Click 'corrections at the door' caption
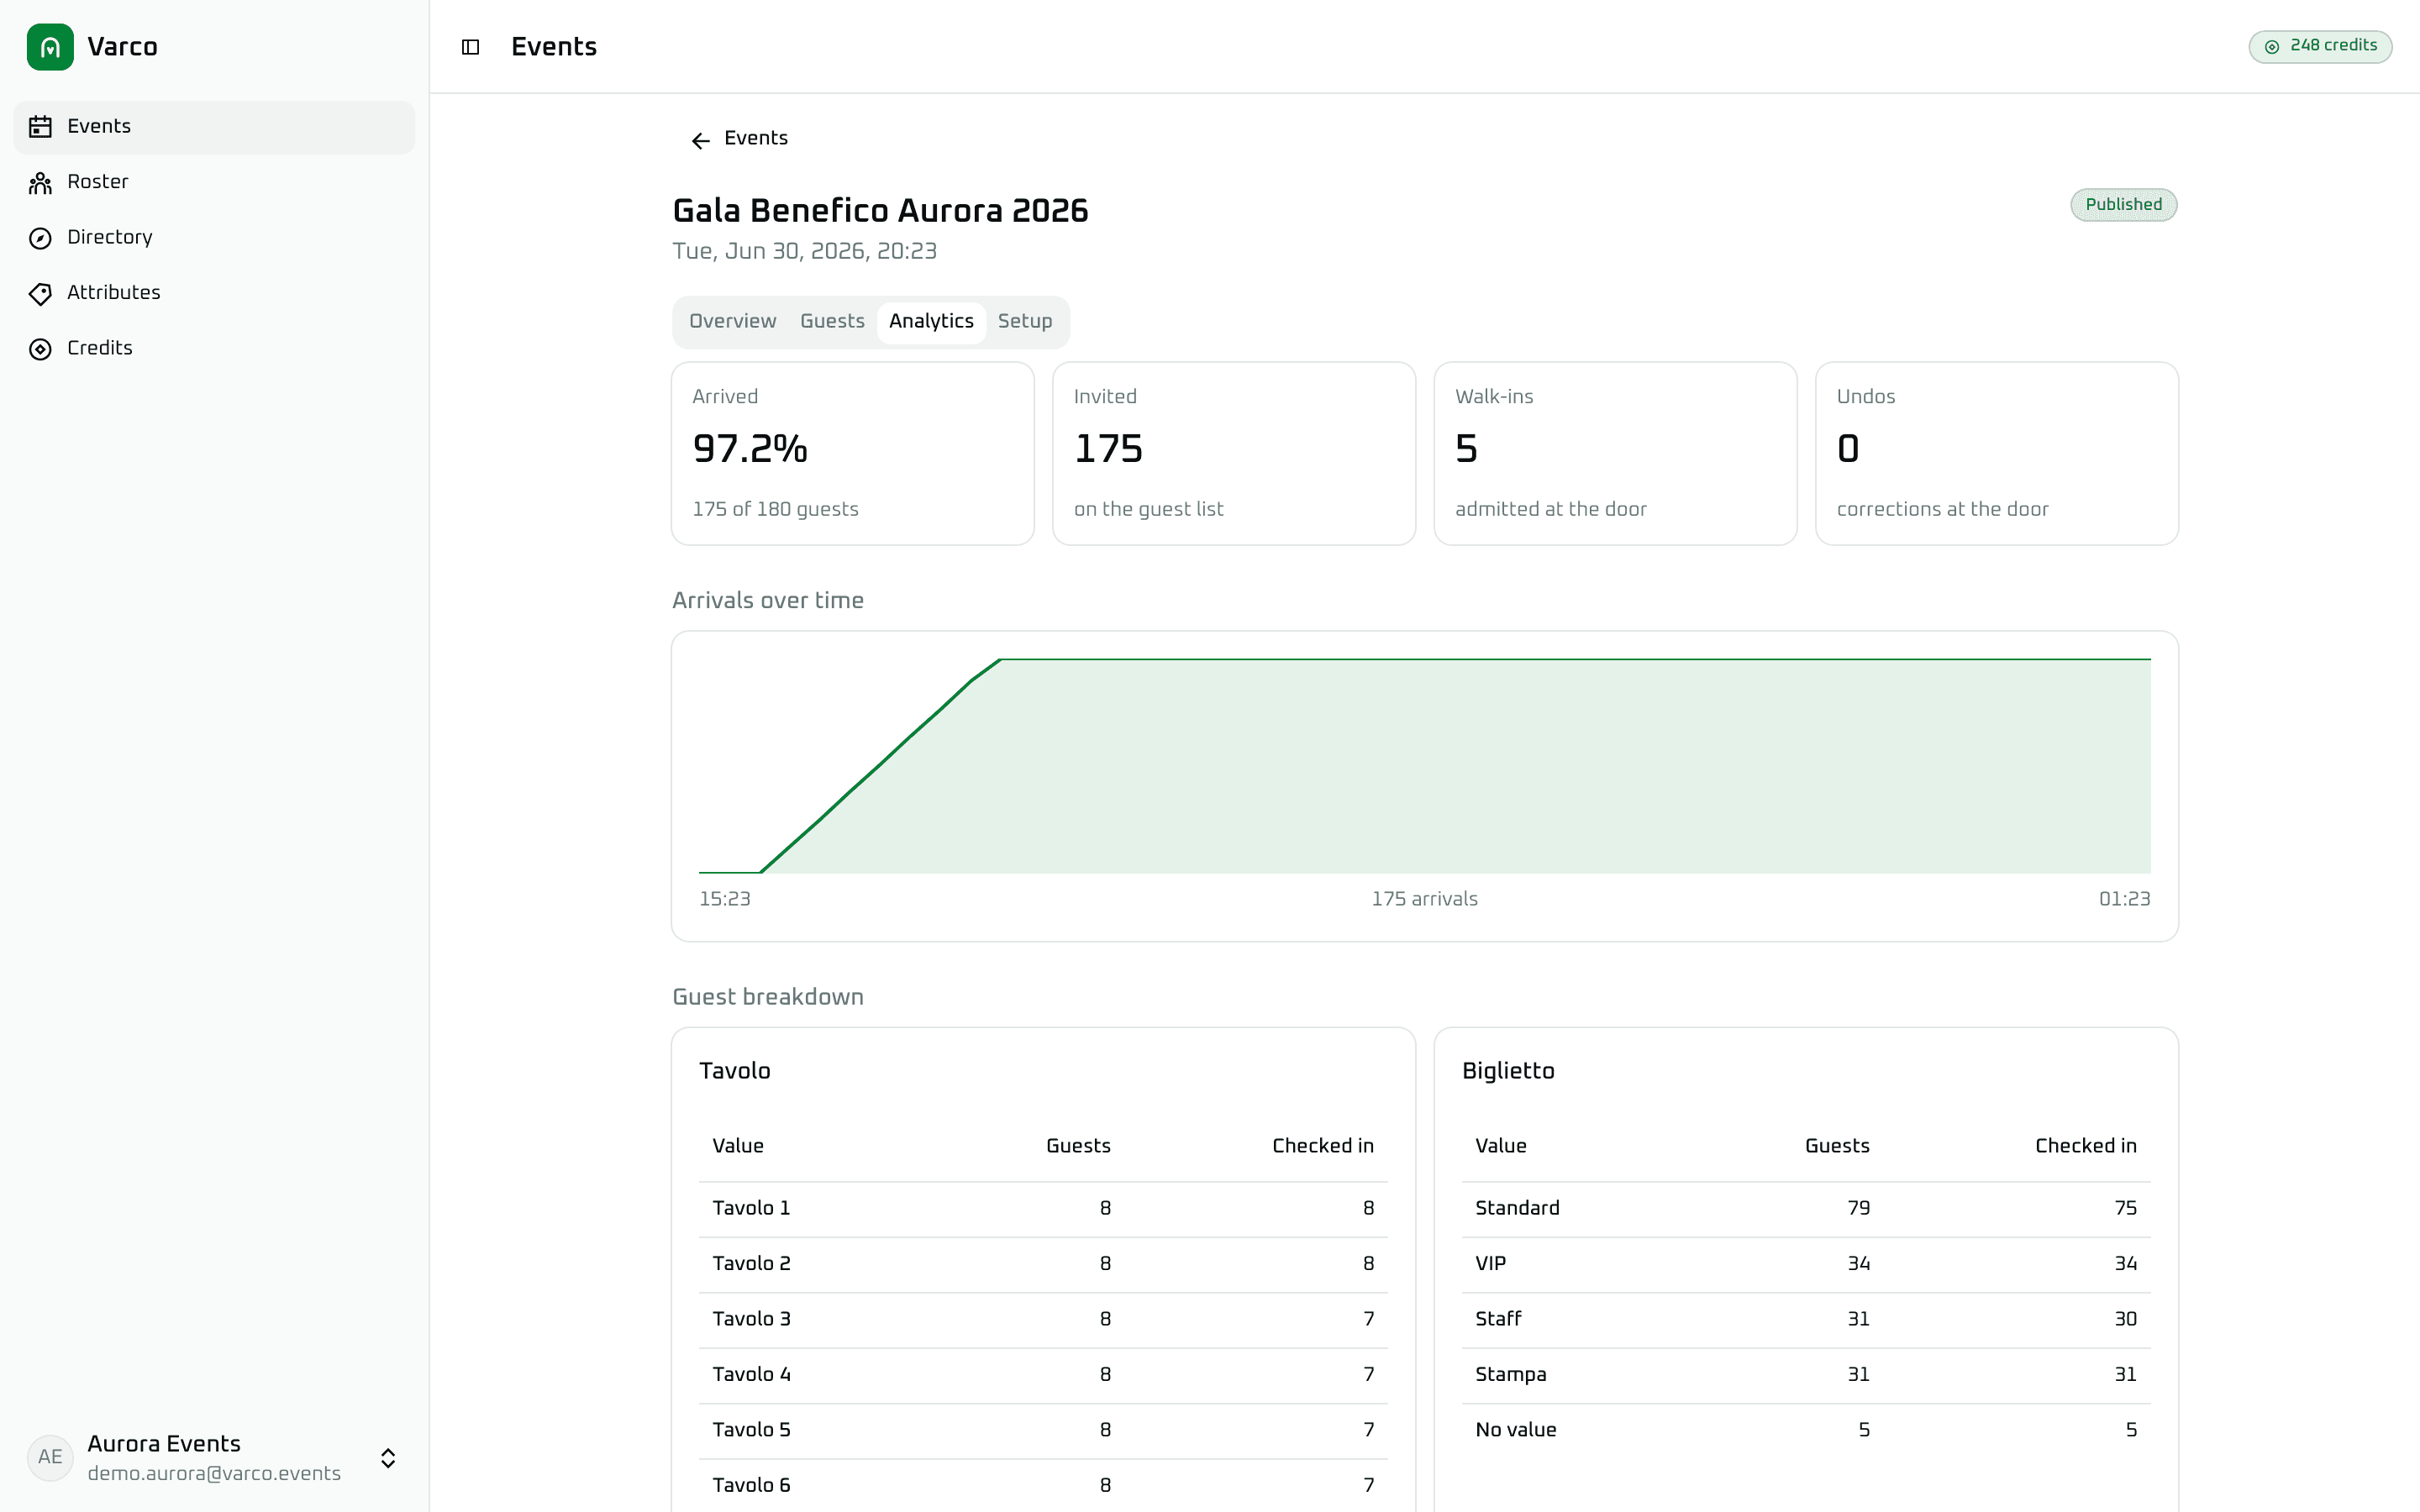This screenshot has height=1512, width=2420. click(1942, 509)
